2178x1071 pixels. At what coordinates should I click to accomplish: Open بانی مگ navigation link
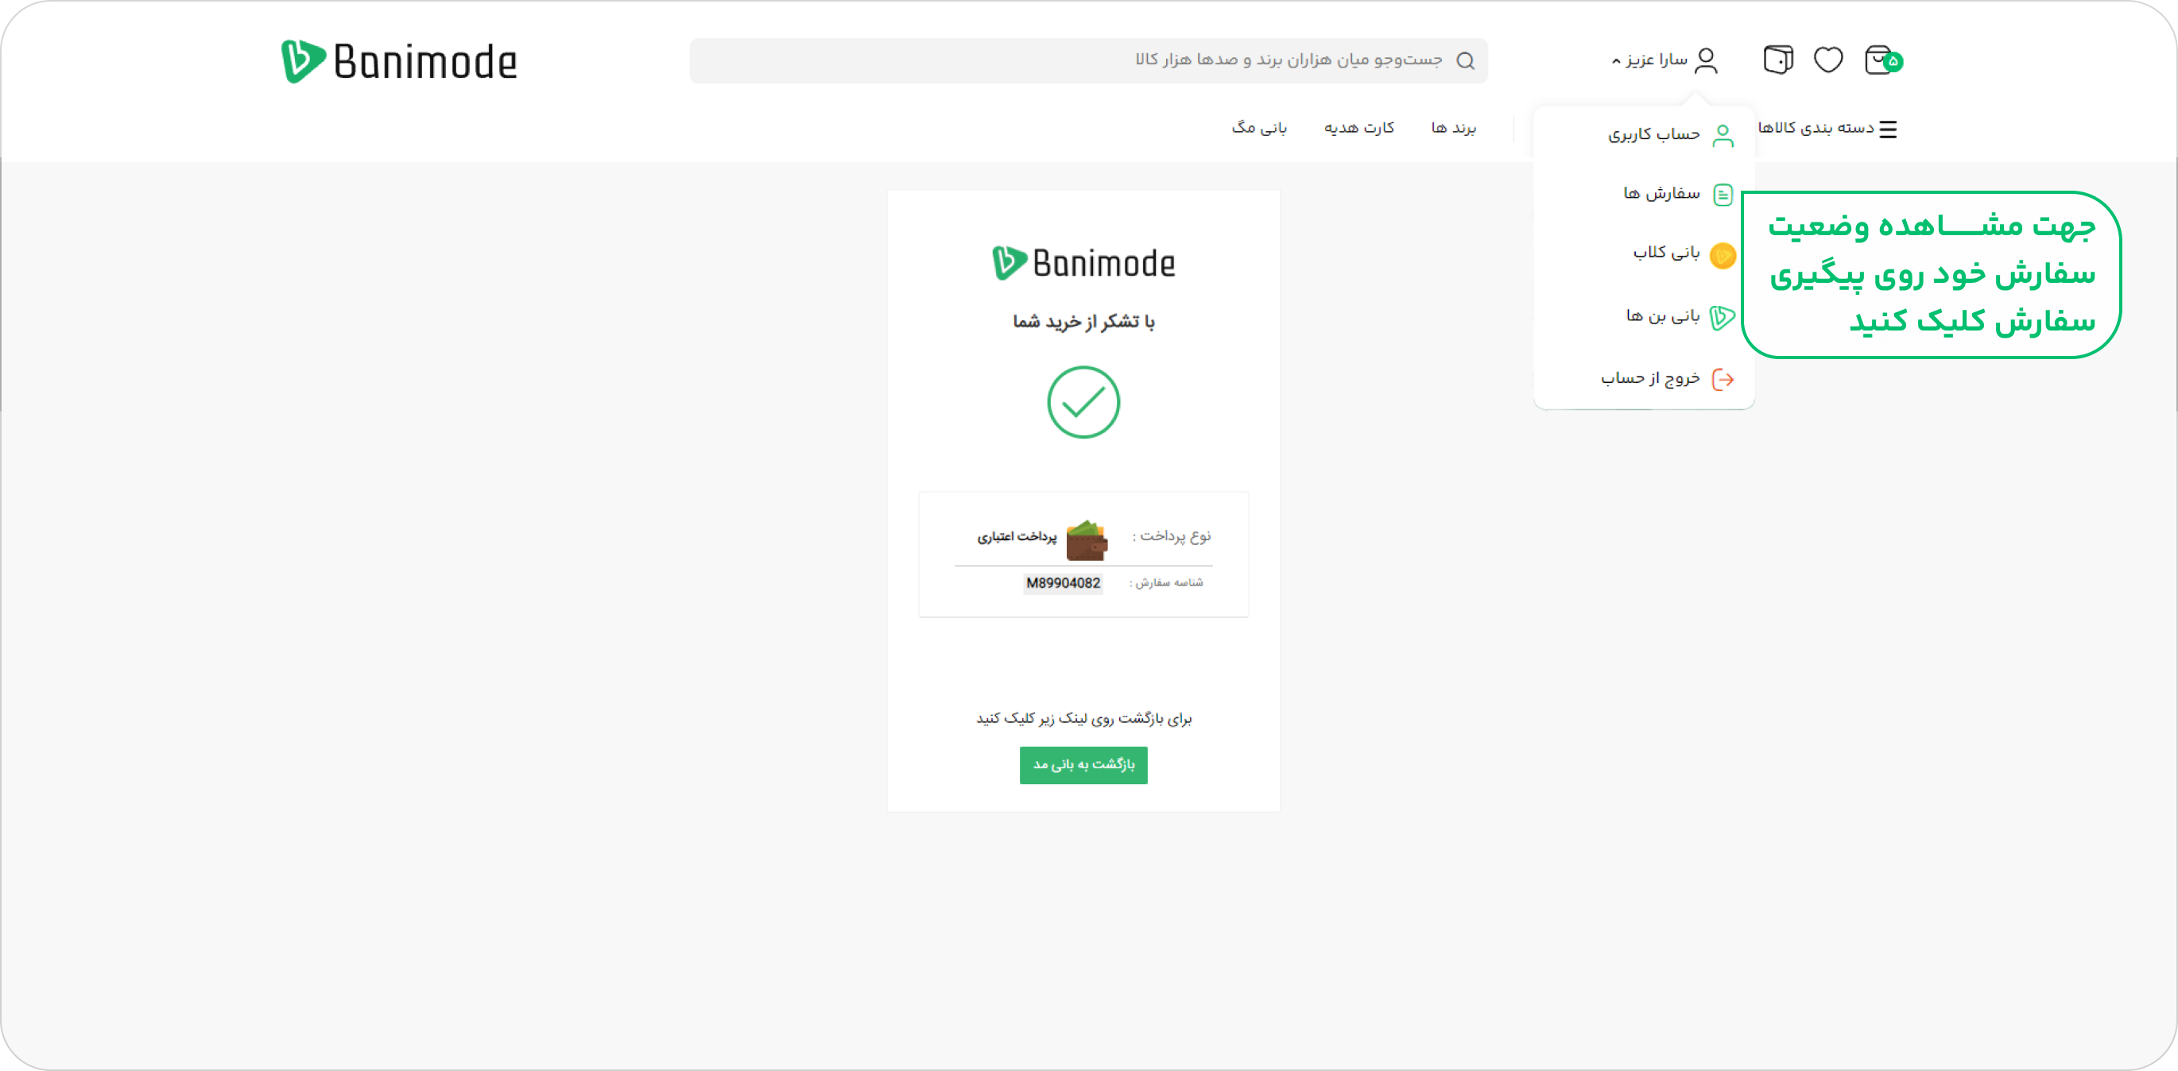tap(1259, 128)
